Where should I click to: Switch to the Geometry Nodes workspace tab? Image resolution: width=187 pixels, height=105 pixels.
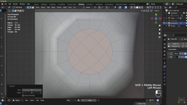click(x=121, y=4)
